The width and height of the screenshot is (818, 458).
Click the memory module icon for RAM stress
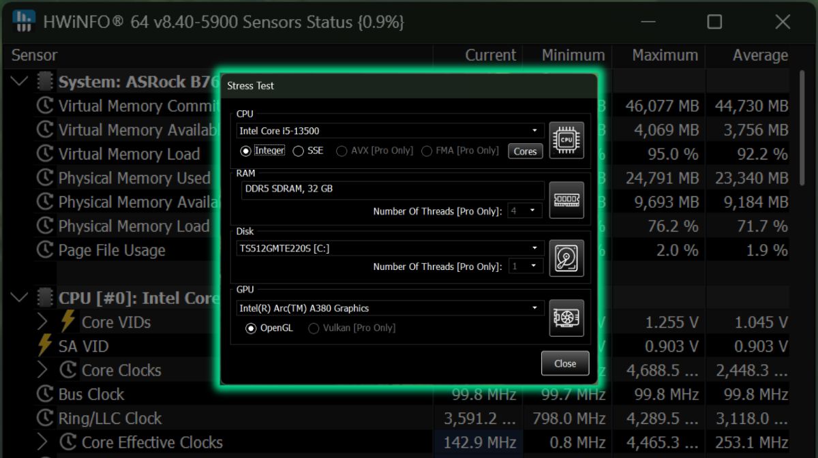tap(566, 200)
